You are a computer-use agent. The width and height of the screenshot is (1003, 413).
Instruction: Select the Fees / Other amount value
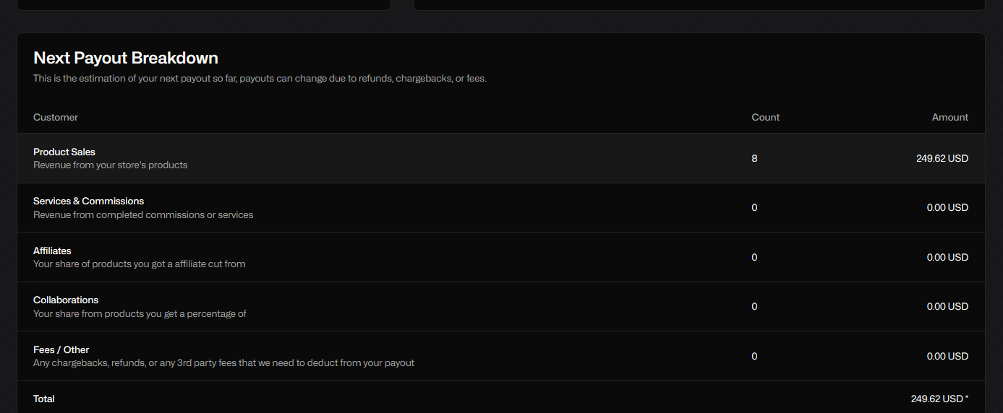point(947,356)
